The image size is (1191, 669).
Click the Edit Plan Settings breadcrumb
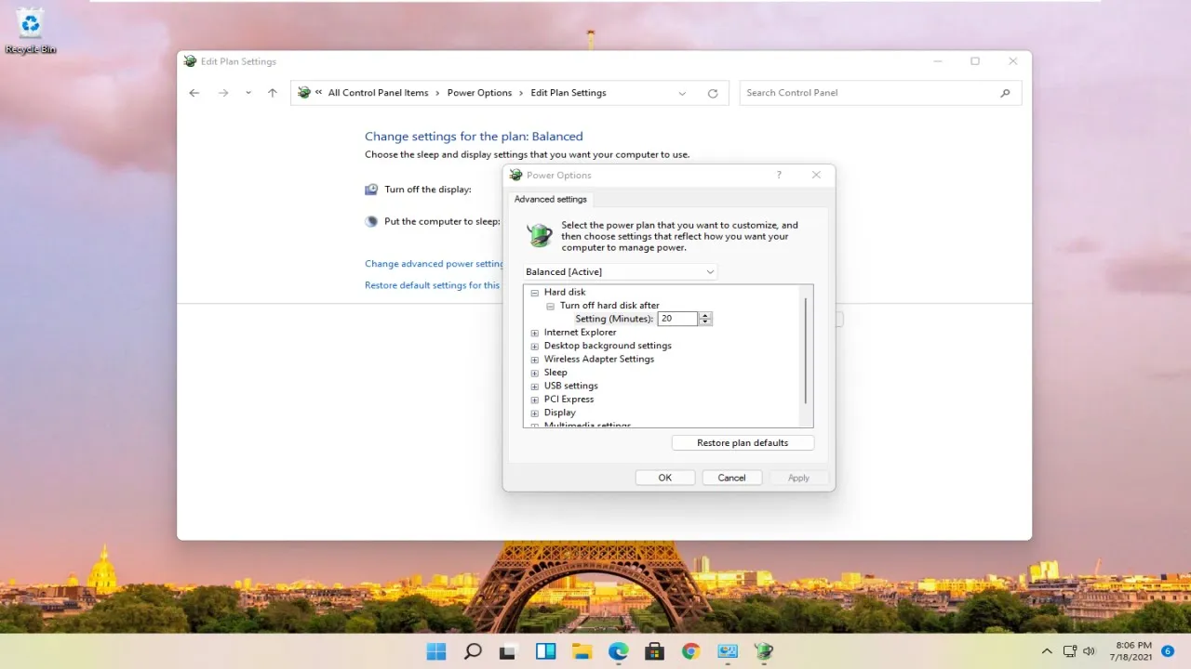tap(569, 93)
